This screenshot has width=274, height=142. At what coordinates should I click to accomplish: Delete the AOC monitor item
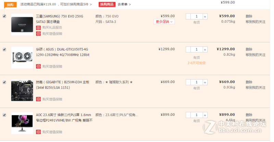249,115
